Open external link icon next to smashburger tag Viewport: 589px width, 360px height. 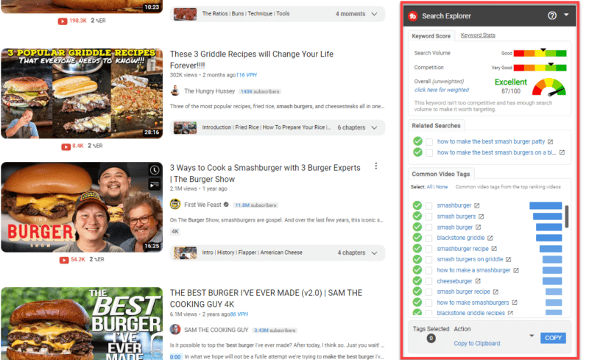coord(477,205)
